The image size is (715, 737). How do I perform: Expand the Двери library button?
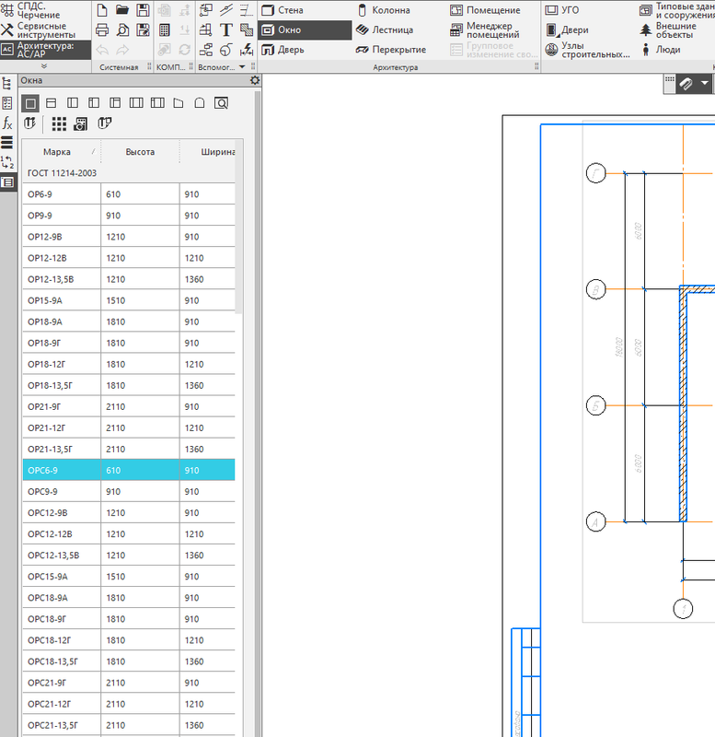(x=567, y=30)
